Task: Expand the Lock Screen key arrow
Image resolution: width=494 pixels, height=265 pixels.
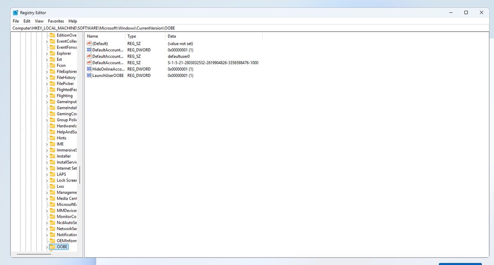Action: click(47, 180)
